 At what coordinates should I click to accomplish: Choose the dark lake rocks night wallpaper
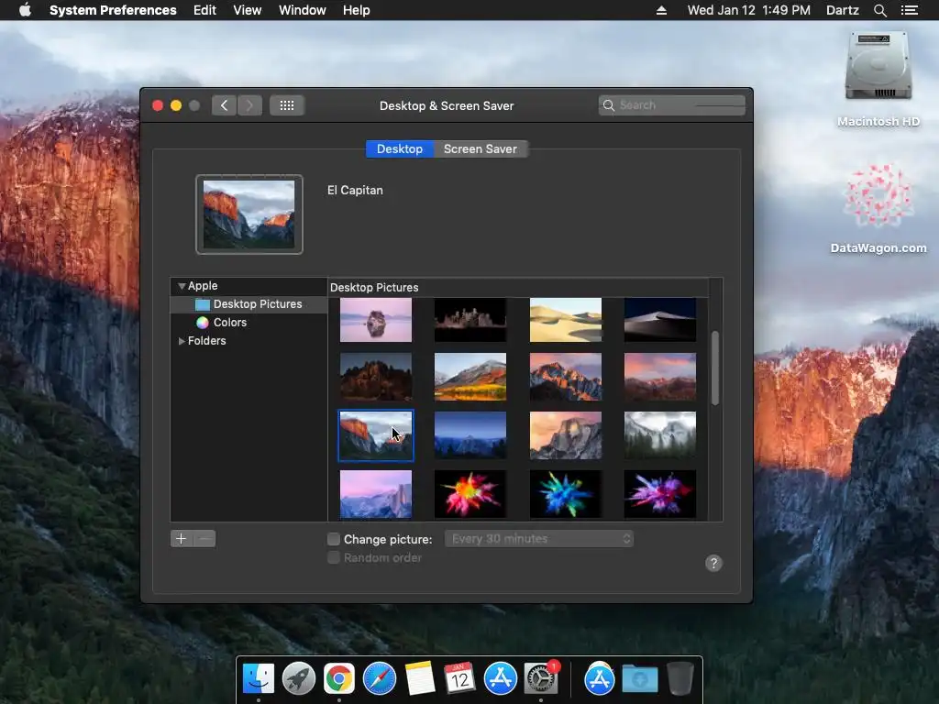tap(470, 320)
